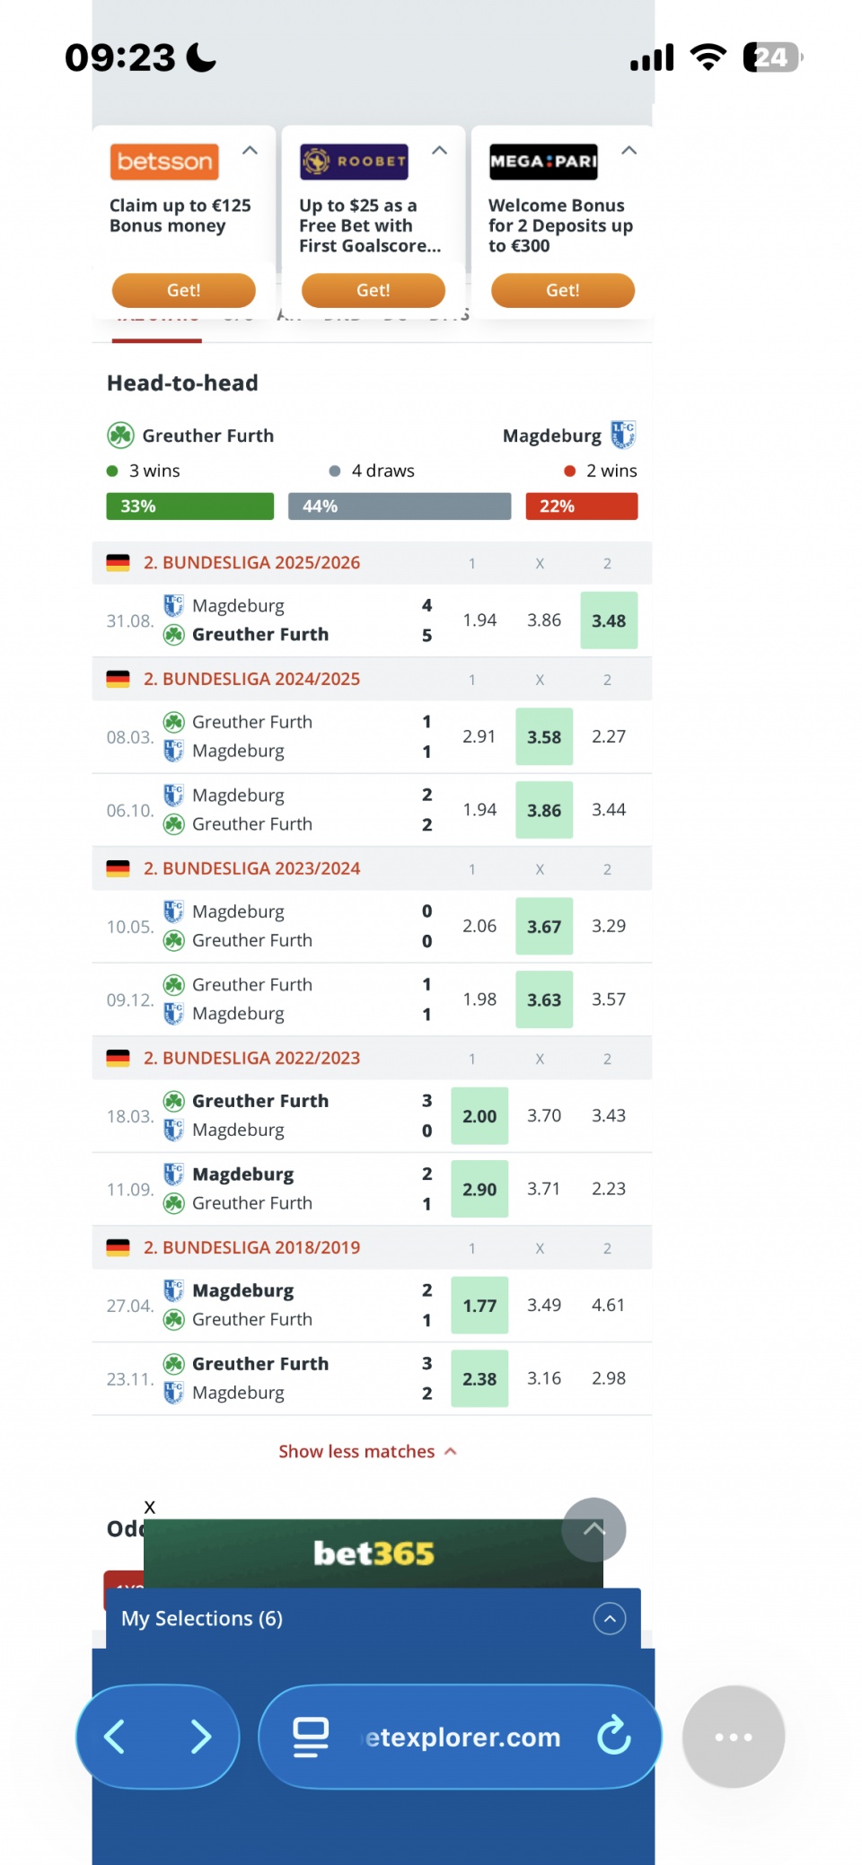
Task: Select the 3.48 odds for 31.08 match
Action: (x=609, y=620)
